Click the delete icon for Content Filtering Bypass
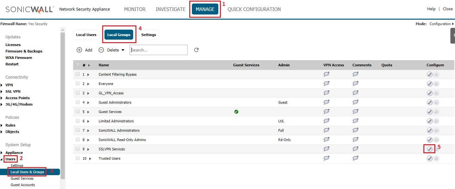Screen dimensions: 455x189 coord(436,74)
